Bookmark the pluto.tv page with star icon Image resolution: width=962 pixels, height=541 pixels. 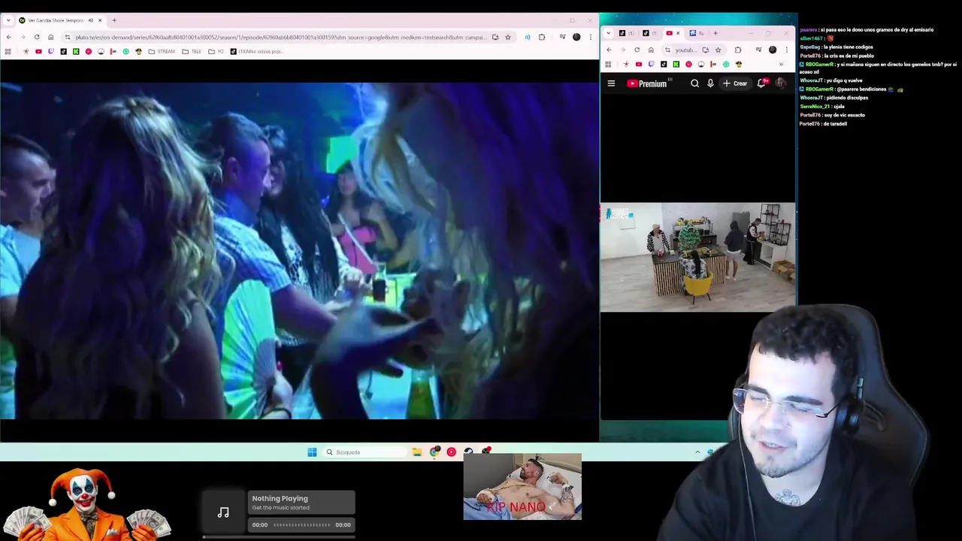click(x=508, y=37)
